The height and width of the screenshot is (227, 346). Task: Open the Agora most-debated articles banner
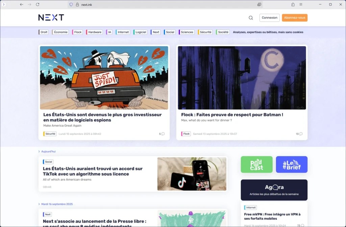[x=274, y=190]
